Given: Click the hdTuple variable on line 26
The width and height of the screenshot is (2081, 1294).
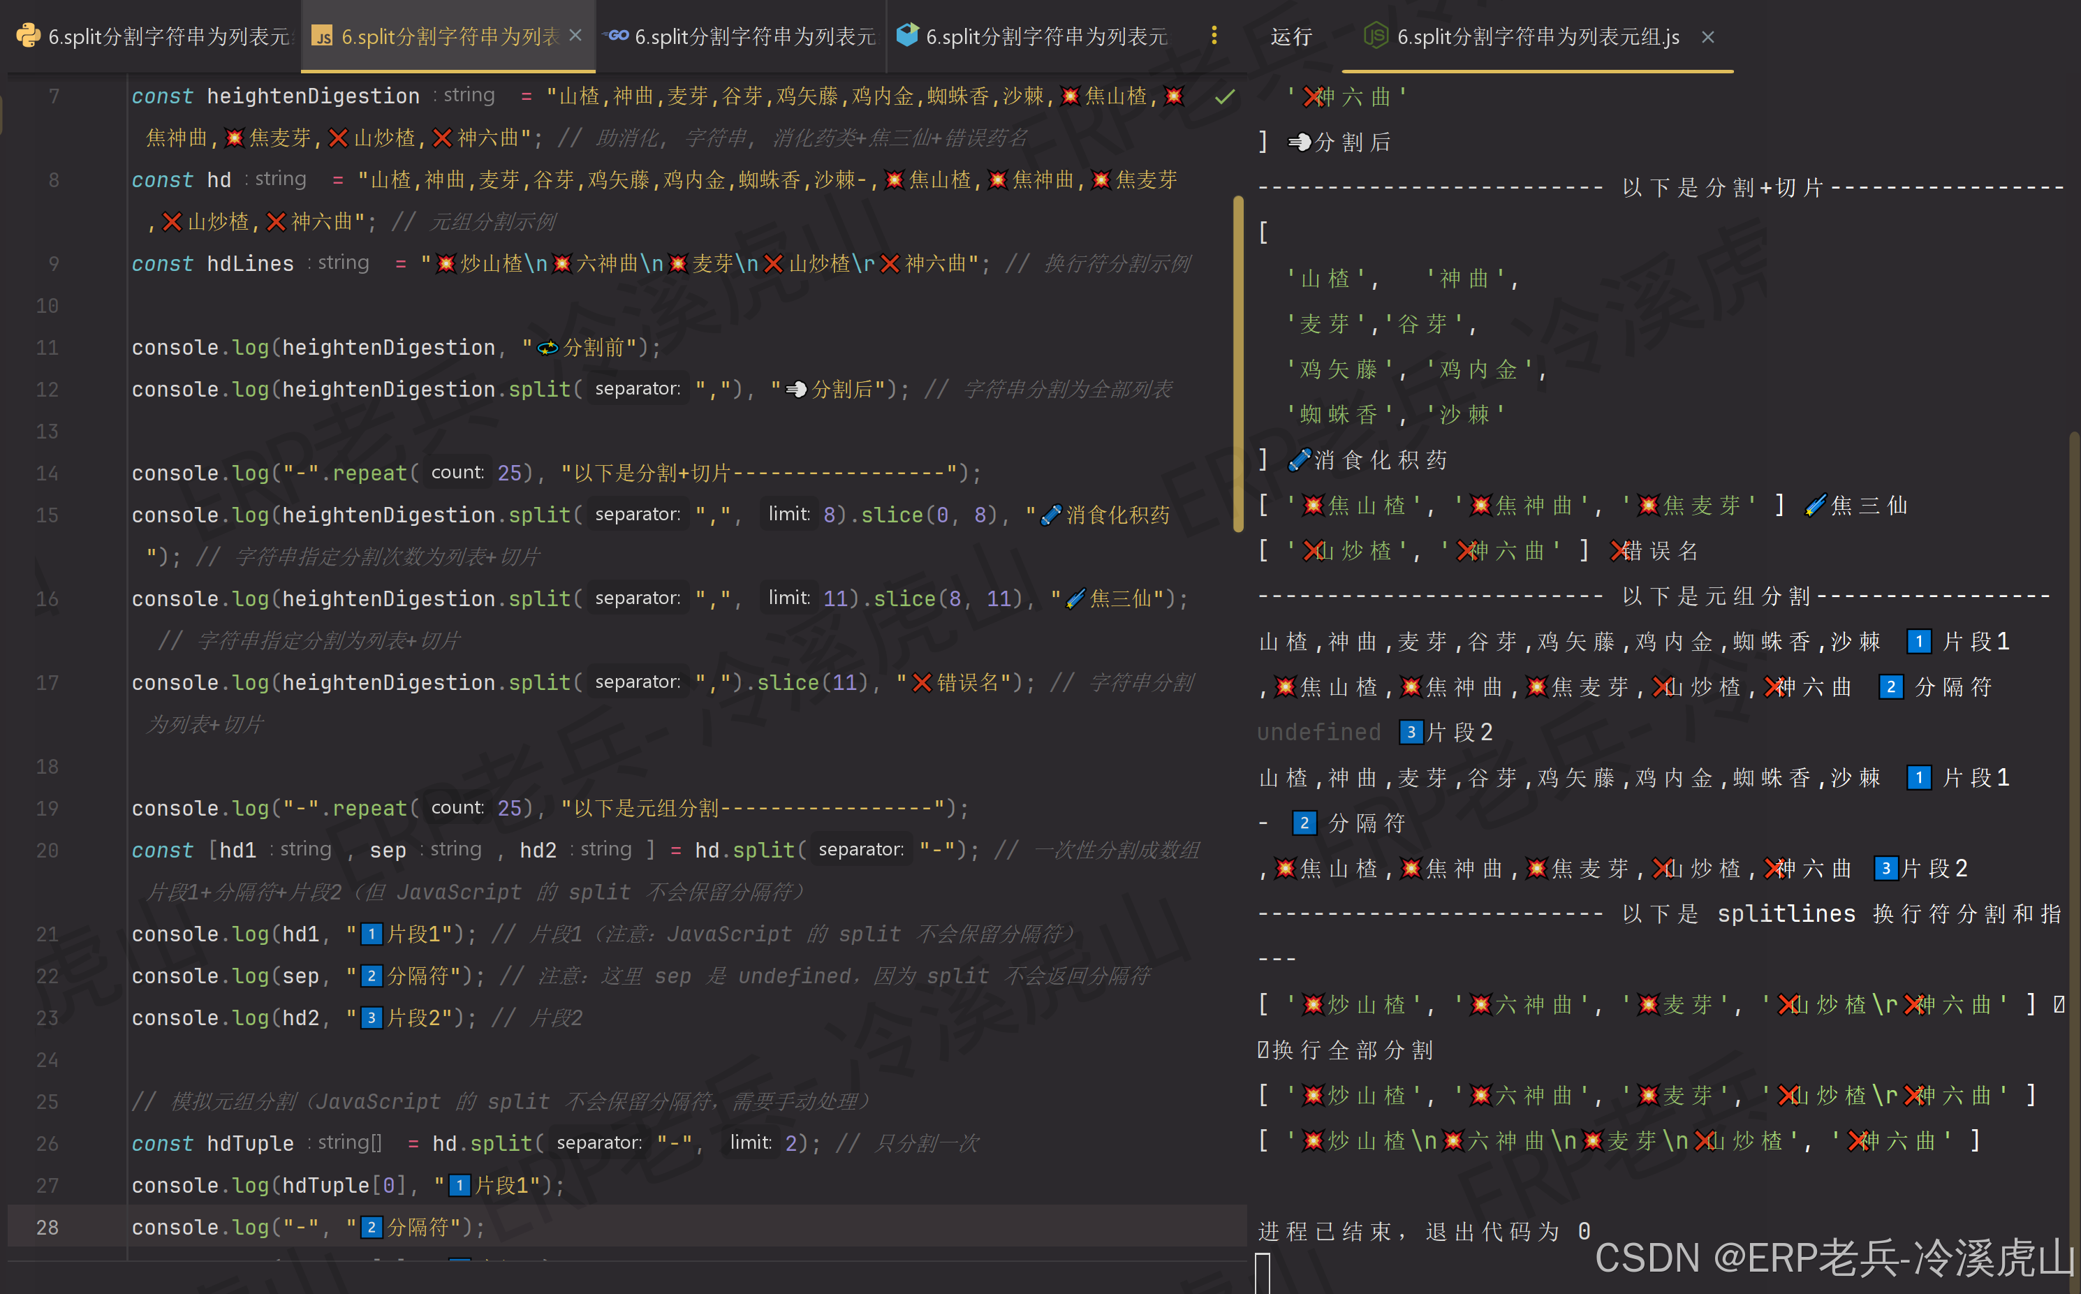Looking at the screenshot, I should pos(250,1143).
